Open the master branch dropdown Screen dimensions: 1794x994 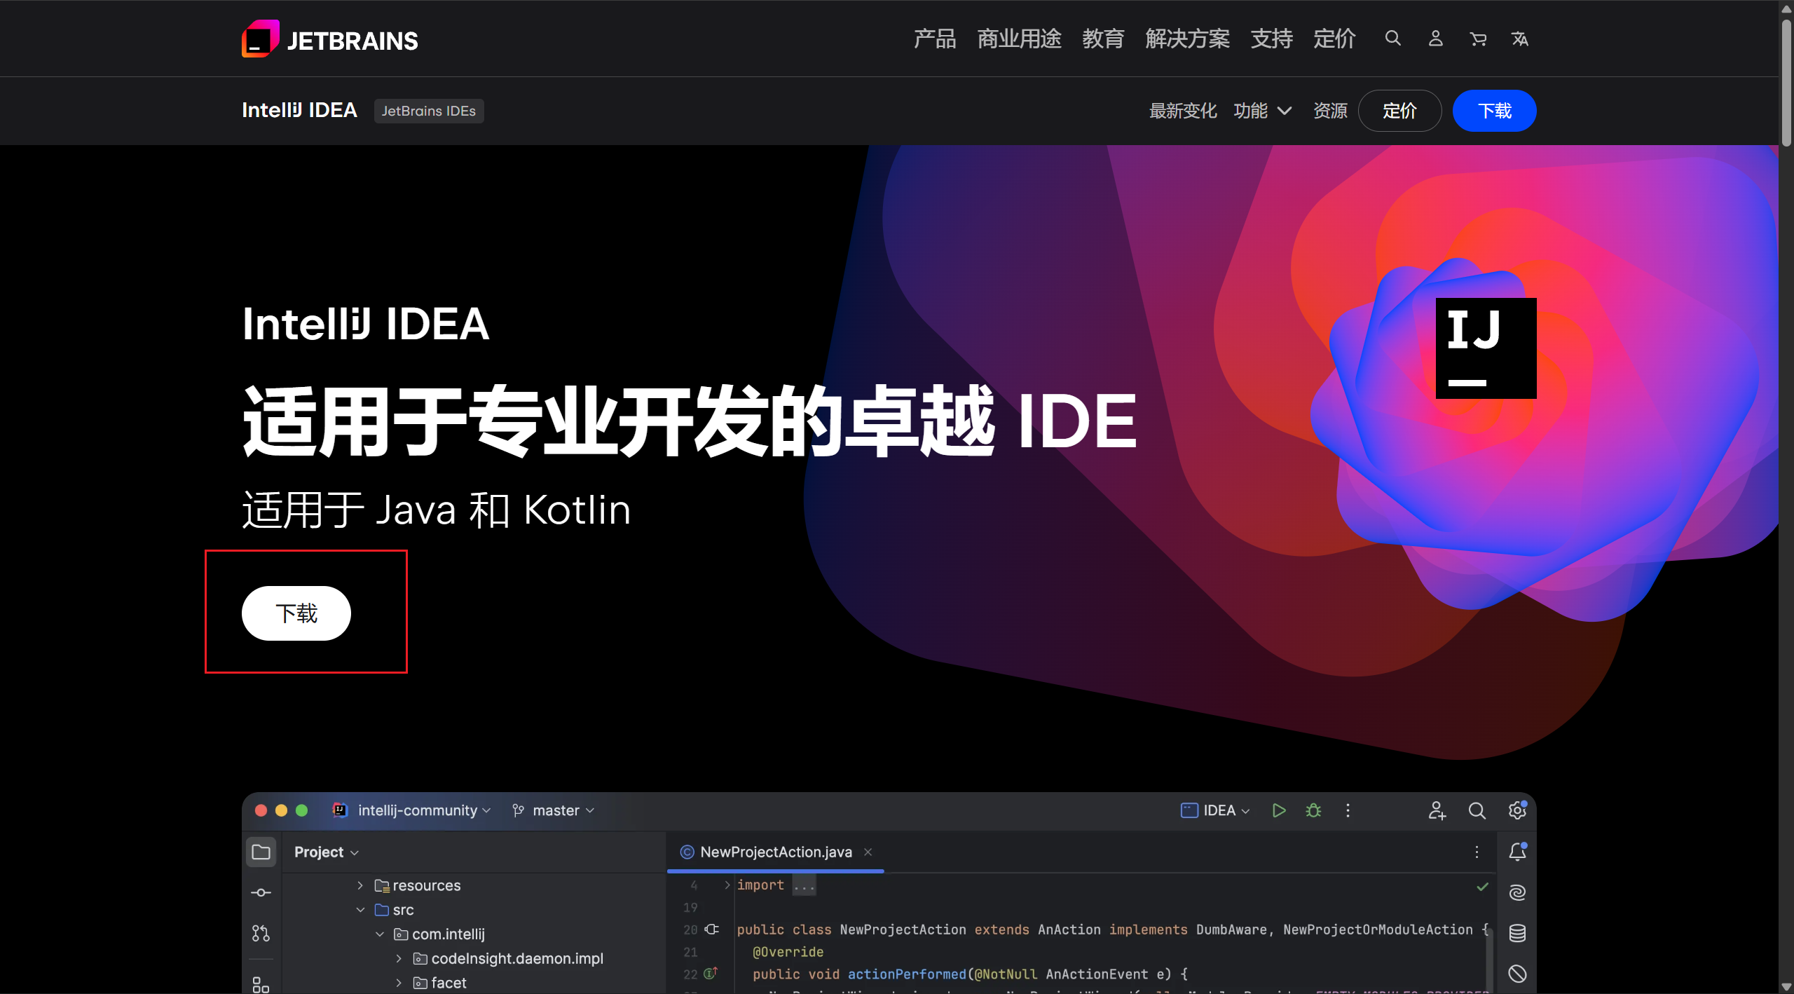[x=554, y=810]
